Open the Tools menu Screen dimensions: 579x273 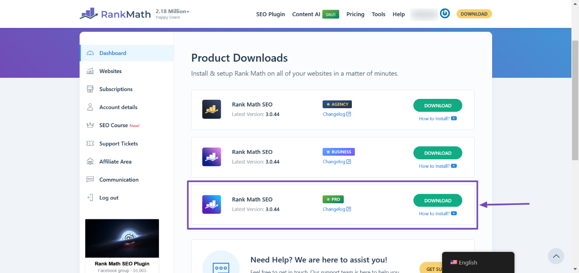click(379, 14)
